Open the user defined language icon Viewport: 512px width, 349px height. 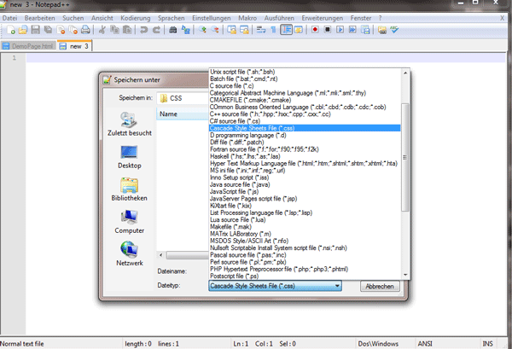point(299,30)
